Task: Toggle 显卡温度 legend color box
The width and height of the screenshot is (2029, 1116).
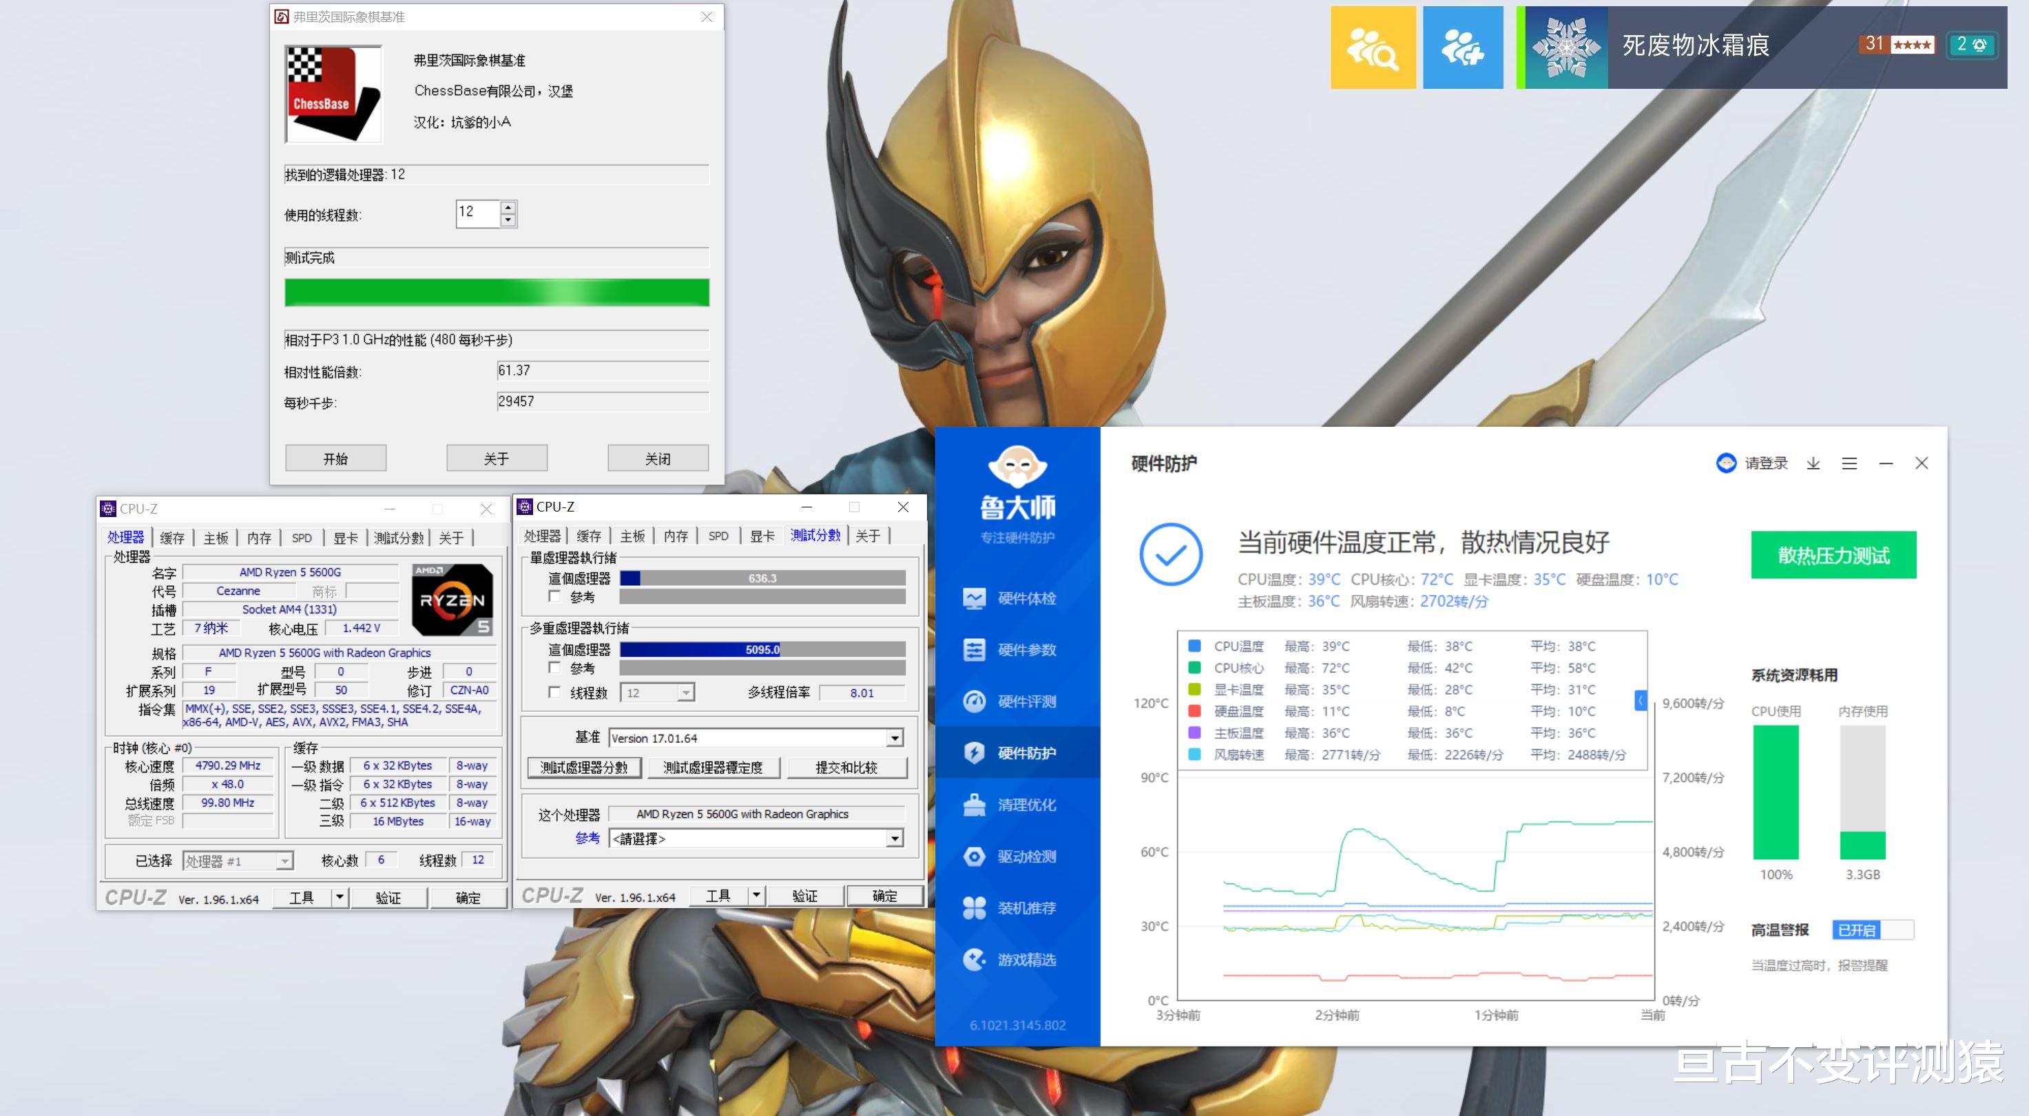Action: (x=1195, y=689)
